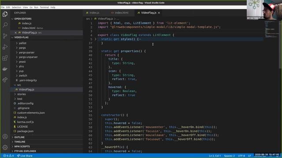Expand the yargs folder
Screen dimensions: 282x158
click(22, 48)
